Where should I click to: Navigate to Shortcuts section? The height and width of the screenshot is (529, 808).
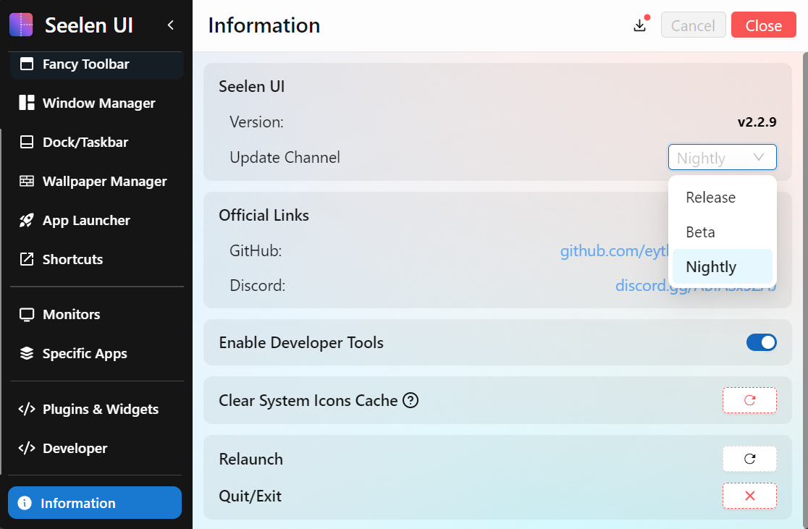click(96, 259)
